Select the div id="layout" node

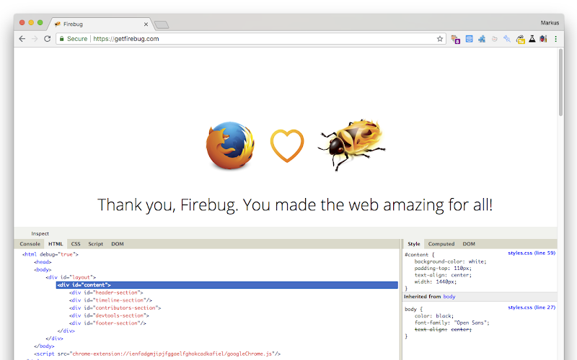71,277
